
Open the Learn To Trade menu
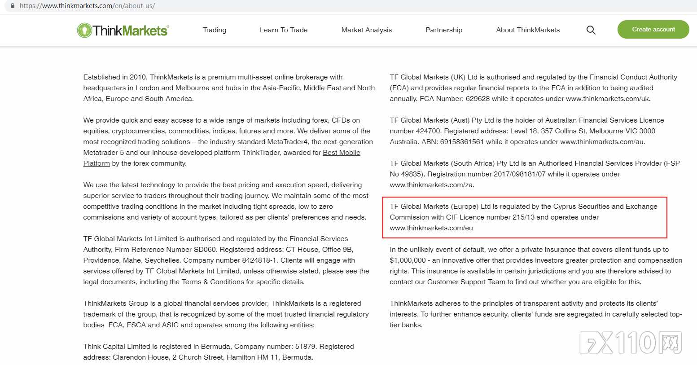click(x=284, y=30)
